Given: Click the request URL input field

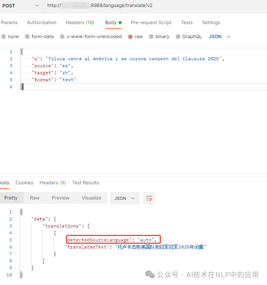Looking at the screenshot, I should (155, 6).
